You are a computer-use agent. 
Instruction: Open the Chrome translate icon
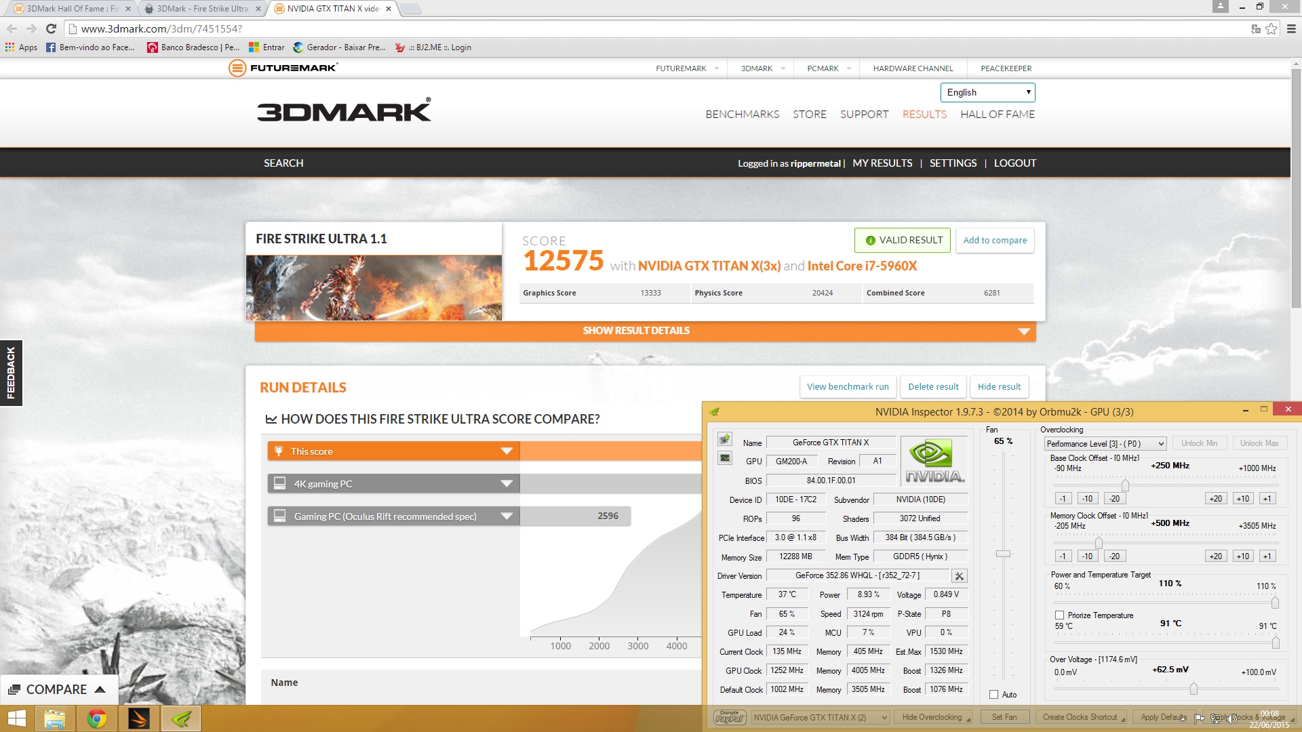click(1256, 28)
